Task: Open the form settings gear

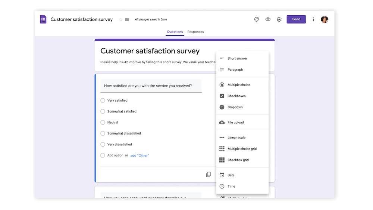Action: tap(279, 19)
